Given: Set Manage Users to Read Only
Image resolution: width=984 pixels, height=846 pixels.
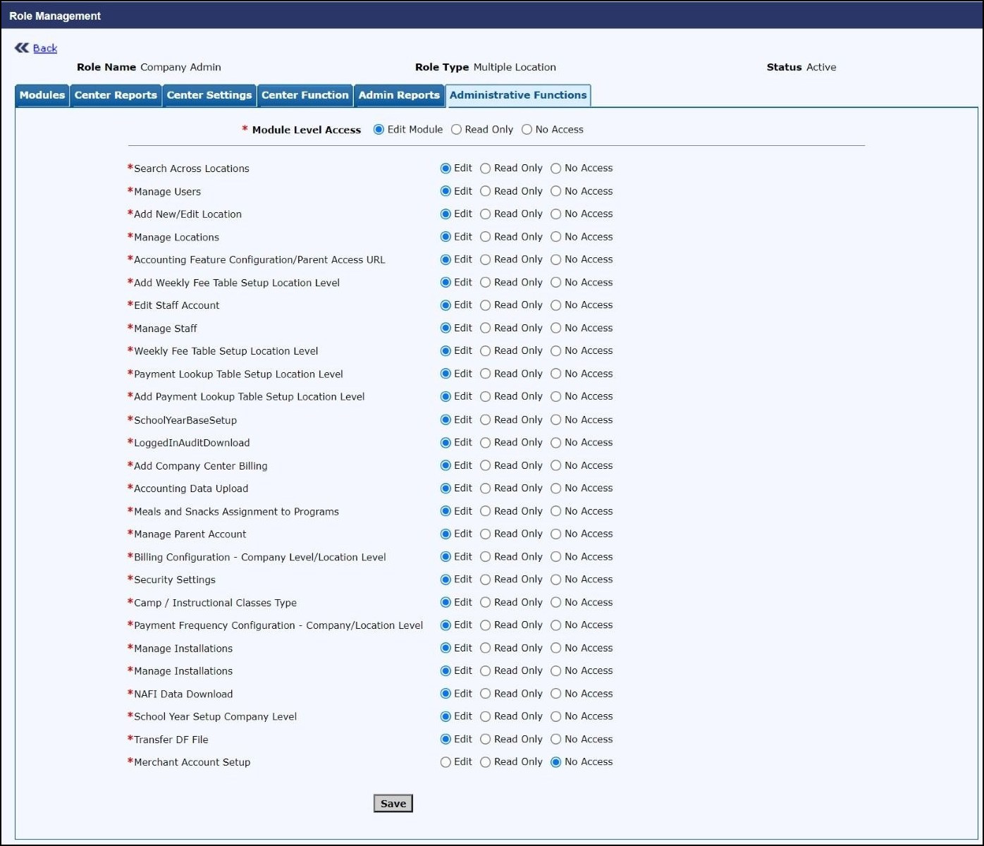Looking at the screenshot, I should coord(486,191).
